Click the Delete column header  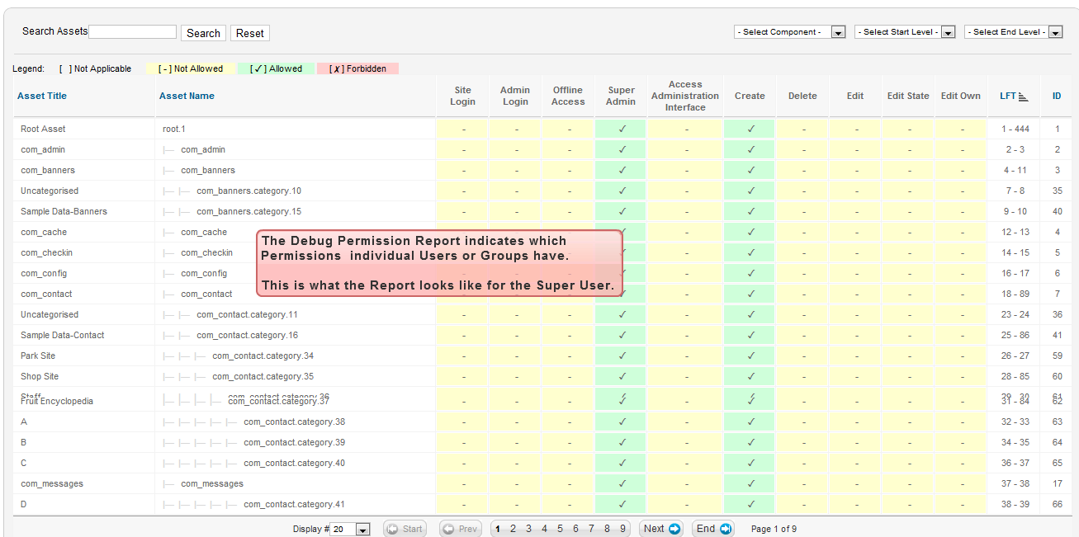(802, 96)
